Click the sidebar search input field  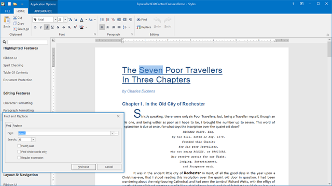27,42
